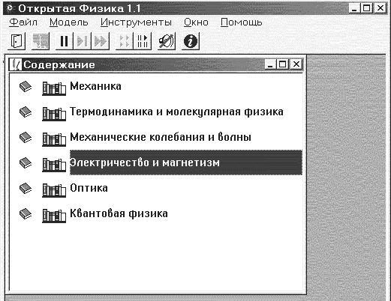
Task: Maximize the Содержание window
Action: click(x=283, y=64)
